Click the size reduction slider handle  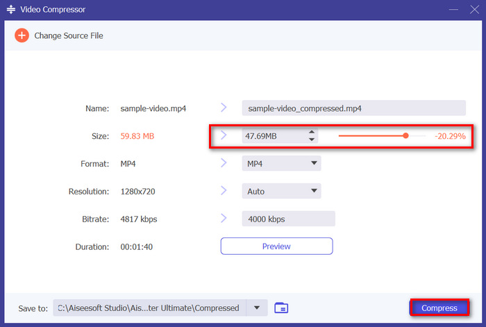[406, 136]
